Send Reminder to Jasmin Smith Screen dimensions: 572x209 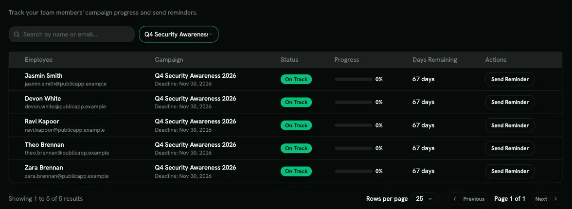coord(510,79)
